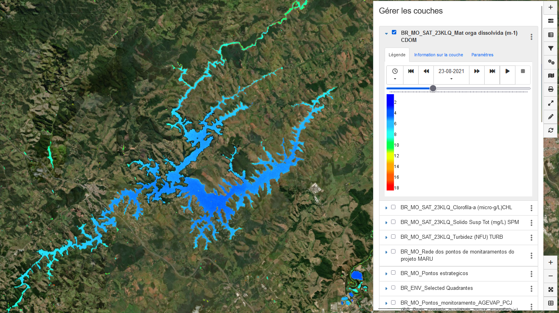The width and height of the screenshot is (559, 313).
Task: Enable the Turbidez (NFU) TURB layer
Action: click(x=393, y=237)
